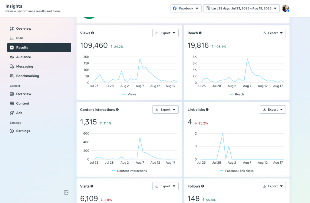The height and width of the screenshot is (203, 310).
Task: Go to the Audience section in sidebar
Action: [23, 57]
